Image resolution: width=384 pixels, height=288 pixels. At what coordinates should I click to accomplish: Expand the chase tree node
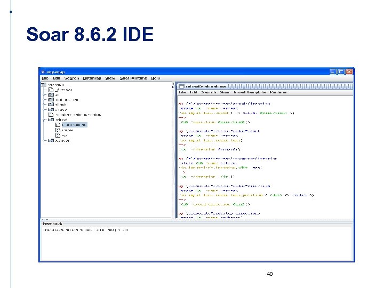pos(44,109)
